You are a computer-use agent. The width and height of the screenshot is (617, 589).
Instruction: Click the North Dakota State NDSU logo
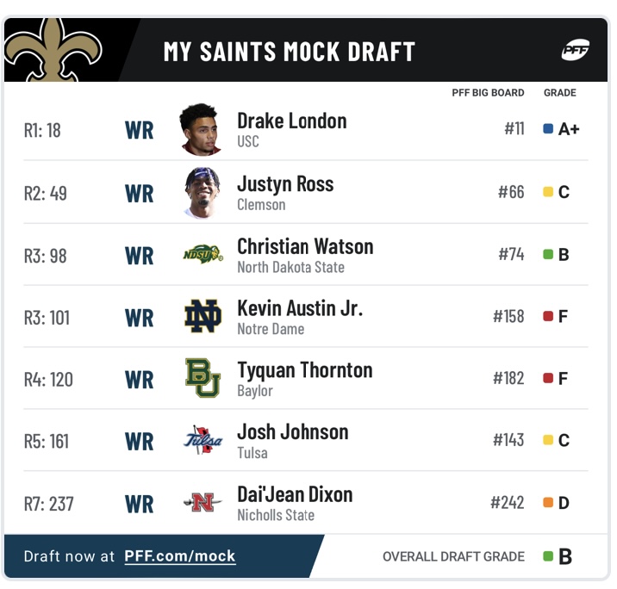[203, 254]
